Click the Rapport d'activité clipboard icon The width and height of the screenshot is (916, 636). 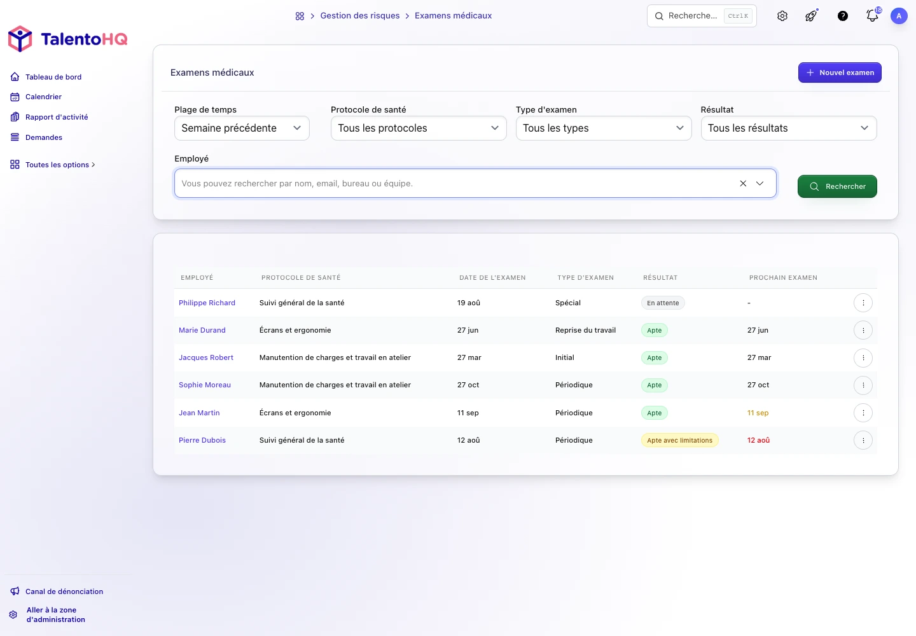click(15, 117)
